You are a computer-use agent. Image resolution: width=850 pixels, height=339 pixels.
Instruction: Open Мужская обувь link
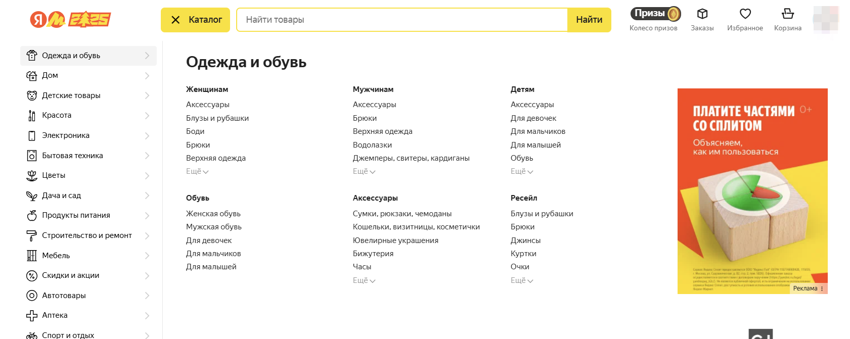(x=214, y=227)
